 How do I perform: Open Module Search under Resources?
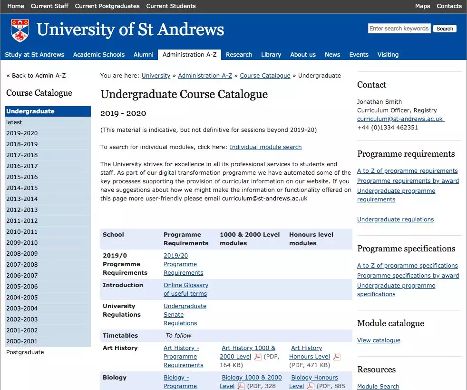pyautogui.click(x=378, y=386)
